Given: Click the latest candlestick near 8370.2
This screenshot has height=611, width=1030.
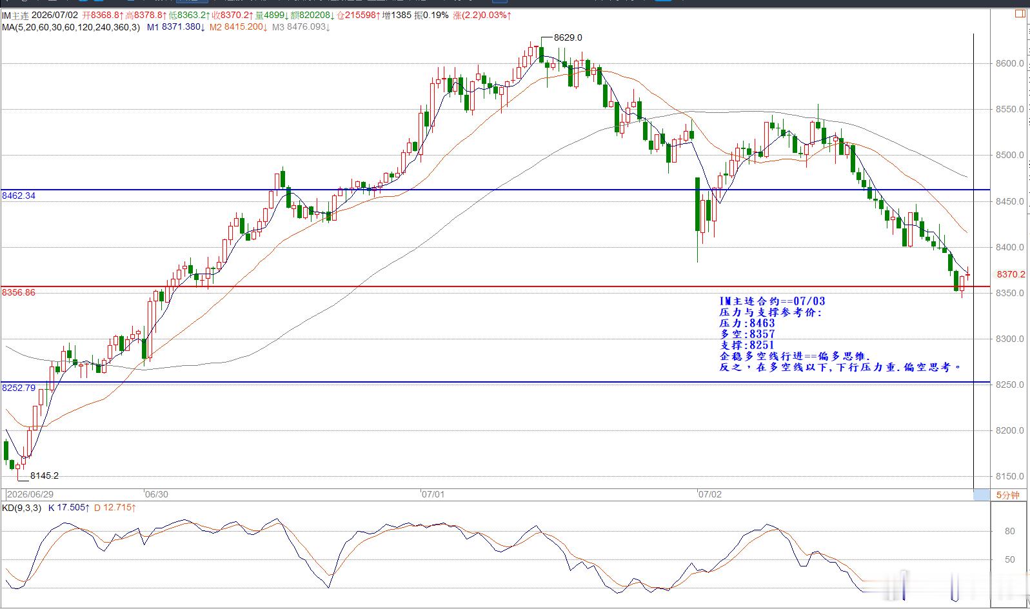Looking at the screenshot, I should (967, 275).
